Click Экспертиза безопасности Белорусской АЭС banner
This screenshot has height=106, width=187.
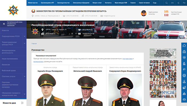(x=163, y=53)
